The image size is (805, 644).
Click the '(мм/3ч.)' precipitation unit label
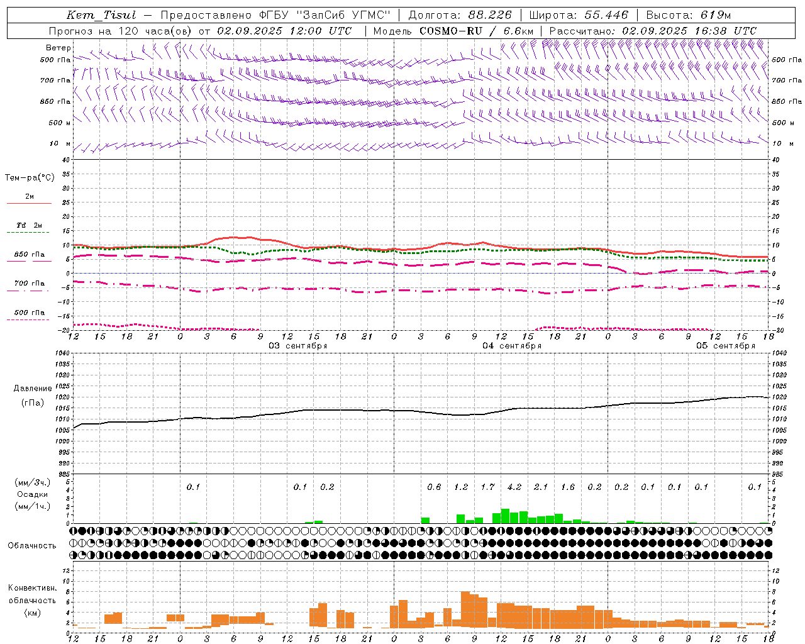[32, 482]
